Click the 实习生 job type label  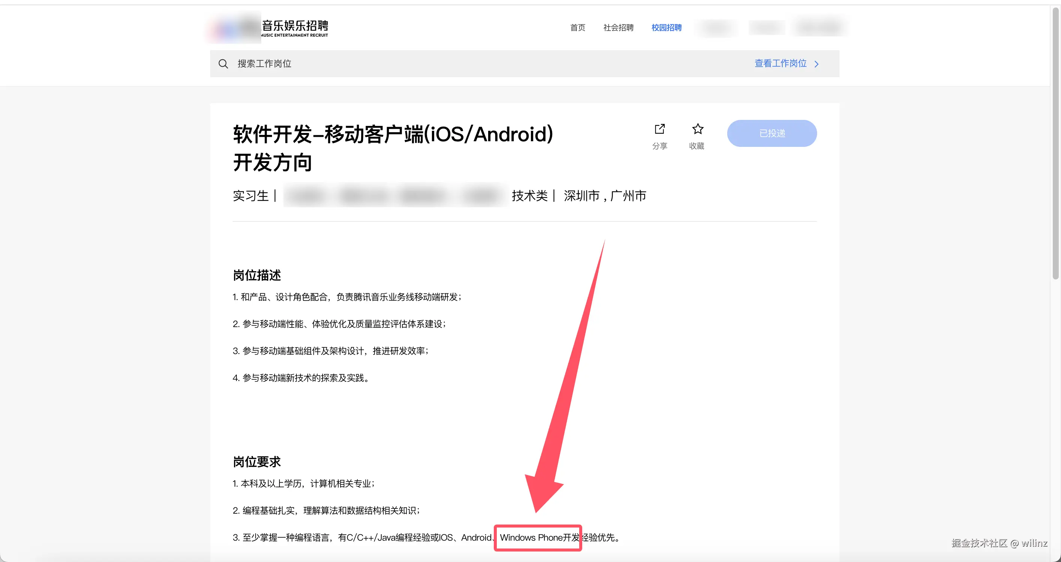[x=250, y=196]
